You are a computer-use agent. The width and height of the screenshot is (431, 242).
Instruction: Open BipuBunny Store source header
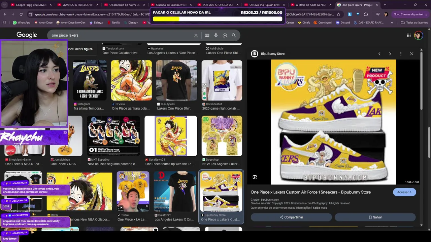tap(268, 54)
